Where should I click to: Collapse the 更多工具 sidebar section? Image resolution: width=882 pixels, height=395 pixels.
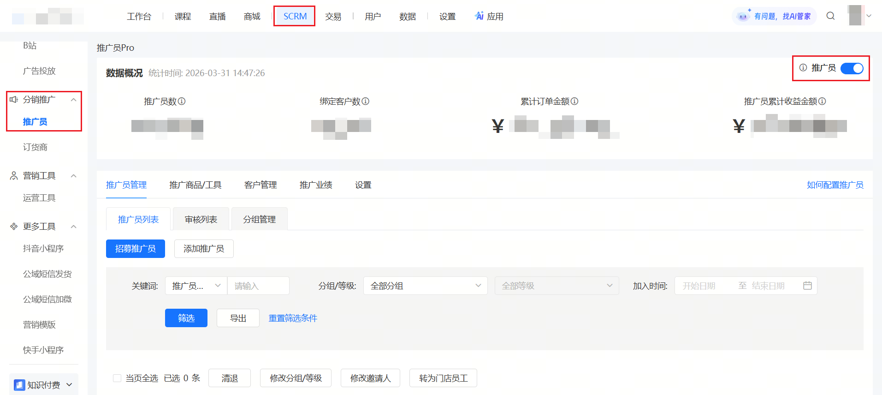tap(73, 227)
